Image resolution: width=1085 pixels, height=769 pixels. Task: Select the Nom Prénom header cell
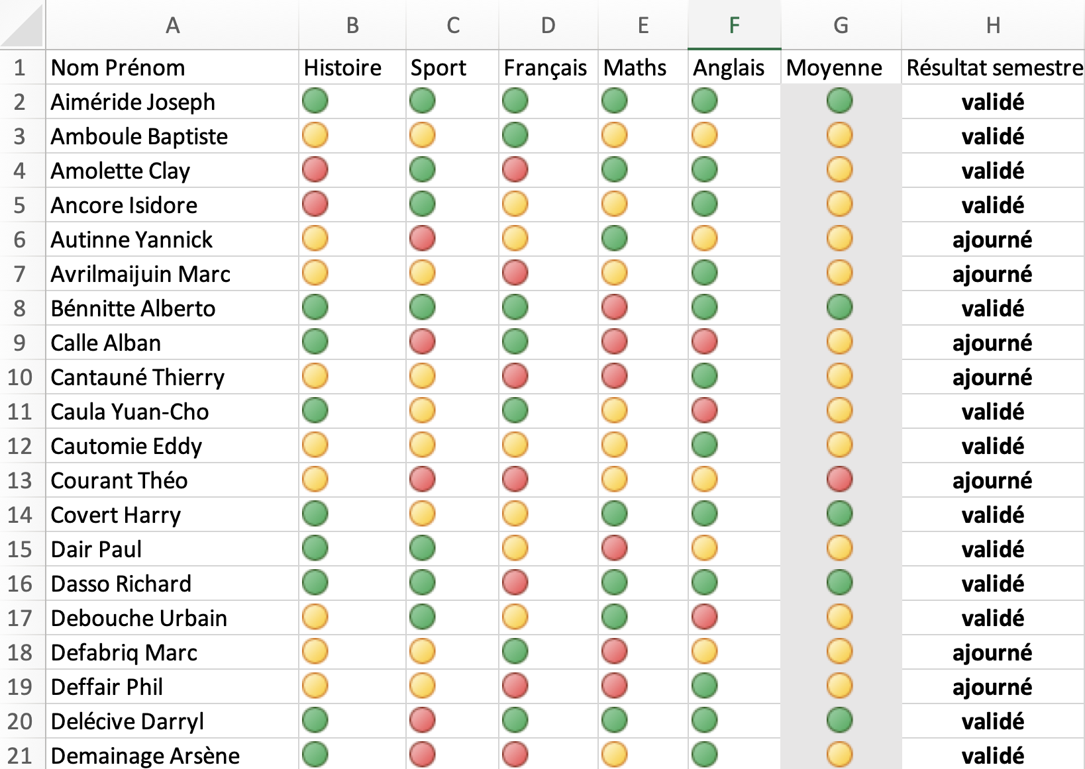172,68
